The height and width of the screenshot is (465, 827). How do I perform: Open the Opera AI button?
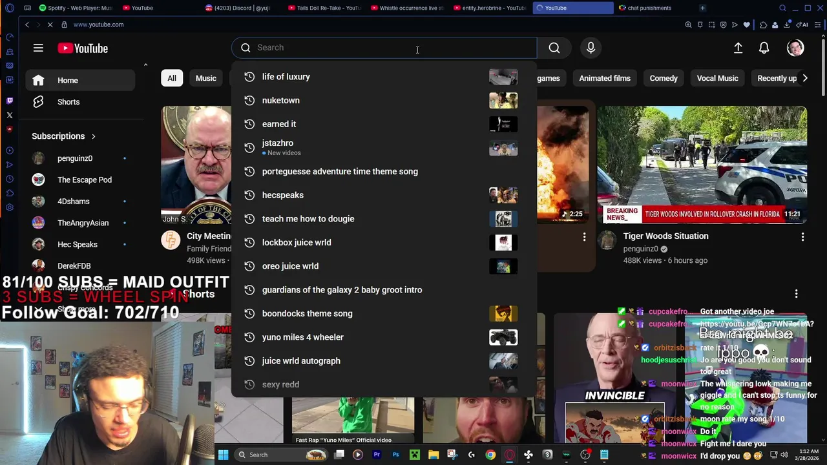pos(803,25)
